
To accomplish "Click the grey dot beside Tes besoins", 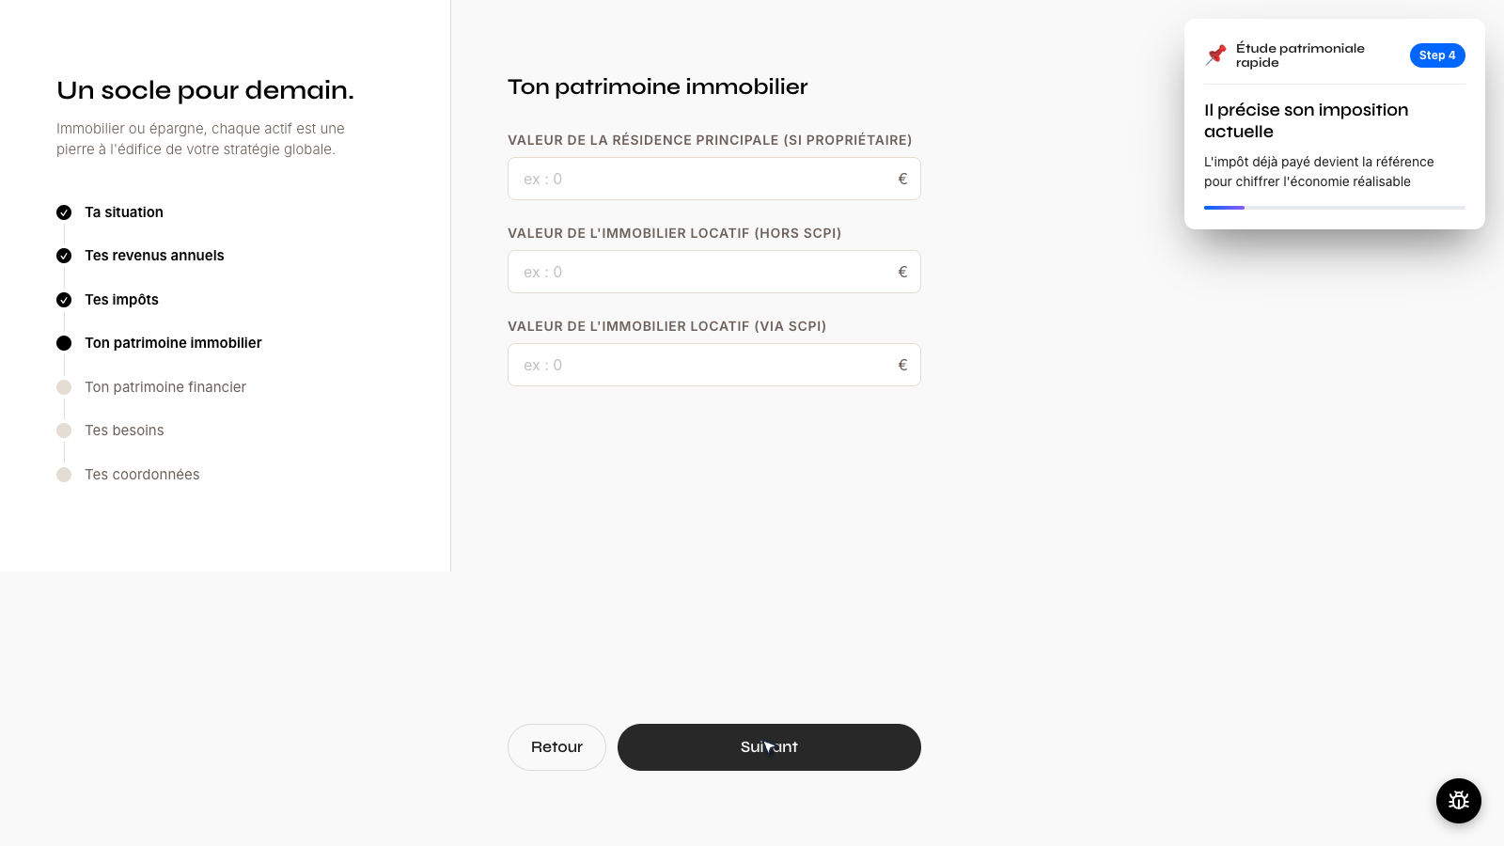I will coord(64,431).
